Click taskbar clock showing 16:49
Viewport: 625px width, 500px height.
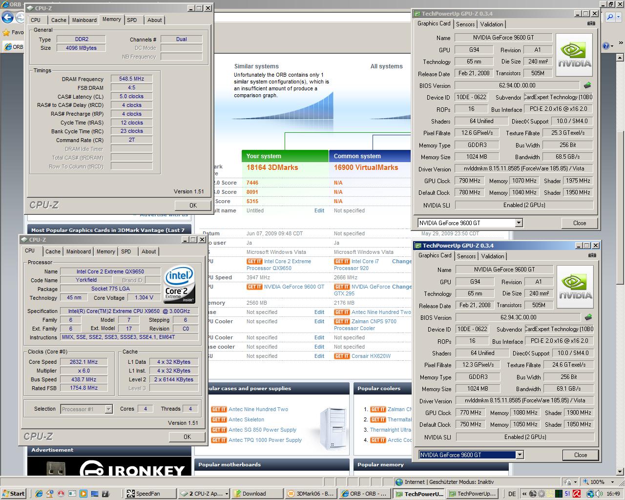613,494
